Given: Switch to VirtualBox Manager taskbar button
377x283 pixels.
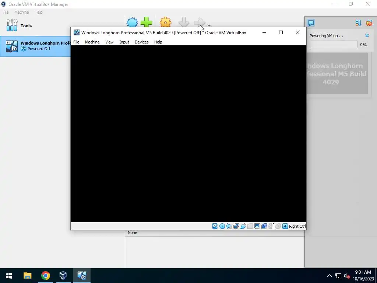Looking at the screenshot, I should 63,276.
